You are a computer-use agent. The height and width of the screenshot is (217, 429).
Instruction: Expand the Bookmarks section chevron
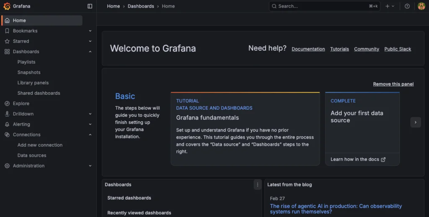(90, 31)
